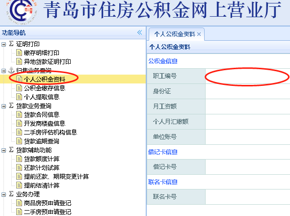The height and width of the screenshot is (216, 290).
Task: Collapse the 归集业务查询 tree node
Action: [x=3, y=71]
